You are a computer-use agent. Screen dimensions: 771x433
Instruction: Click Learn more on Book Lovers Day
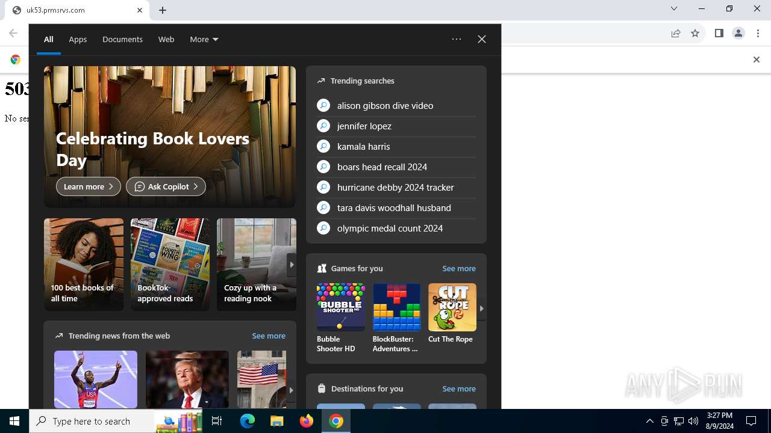89,186
